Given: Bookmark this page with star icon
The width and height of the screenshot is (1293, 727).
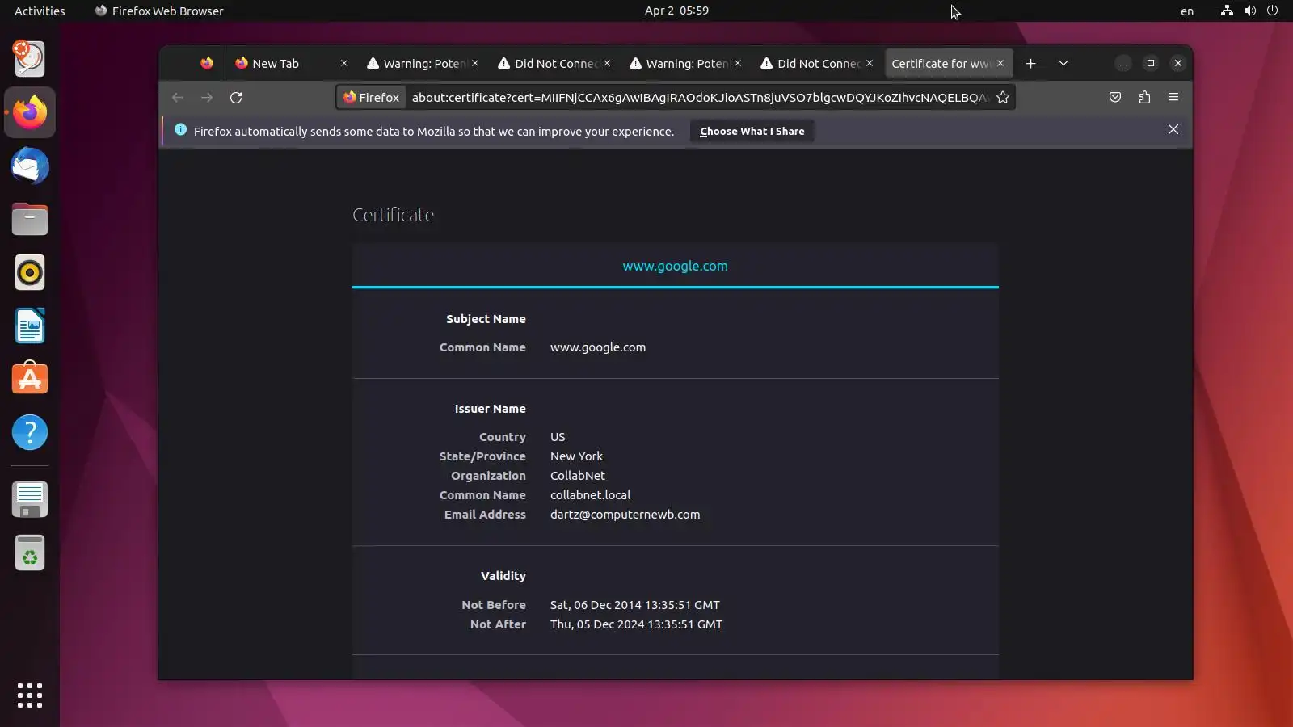Looking at the screenshot, I should click(1003, 98).
